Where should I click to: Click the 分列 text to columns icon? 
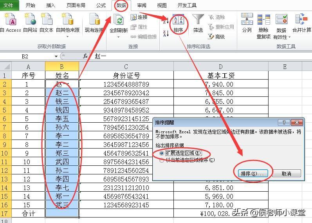247,22
